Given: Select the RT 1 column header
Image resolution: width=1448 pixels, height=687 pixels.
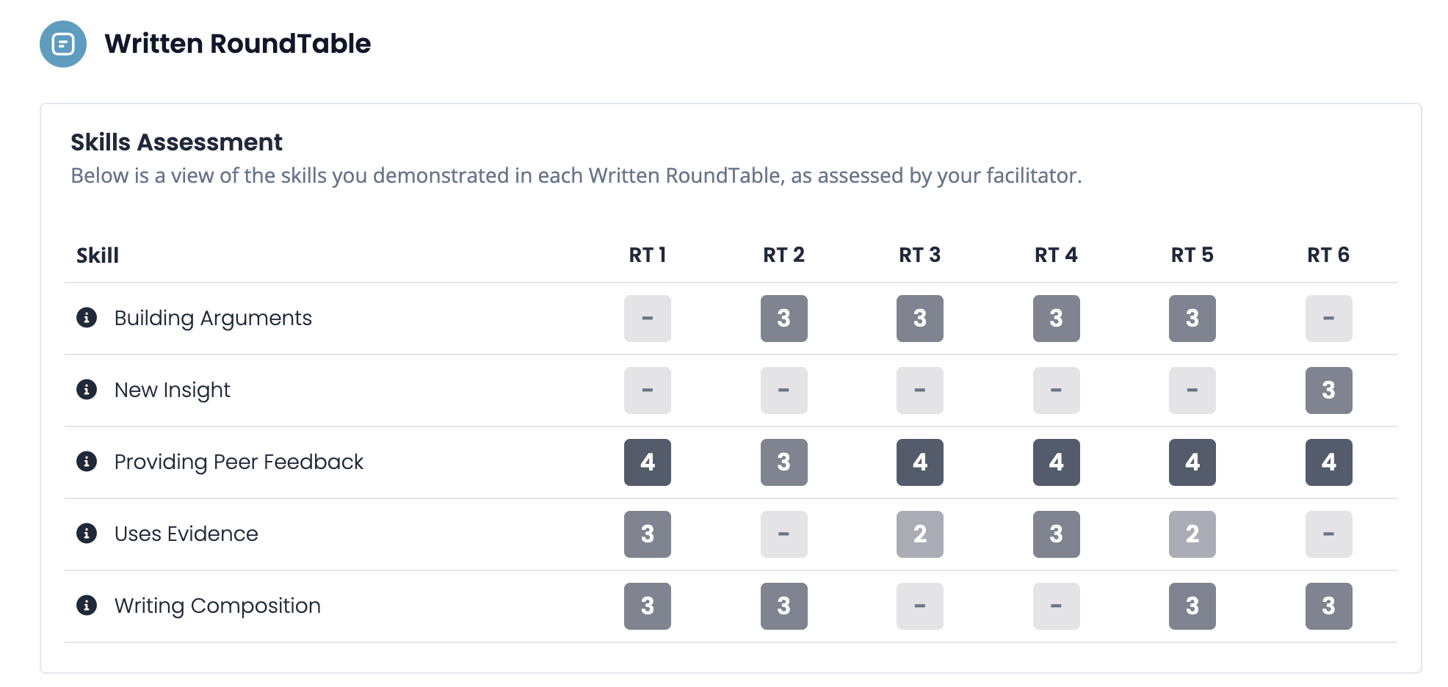Looking at the screenshot, I should (x=647, y=255).
